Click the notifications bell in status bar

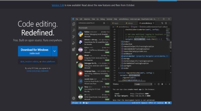pyautogui.click(x=169, y=103)
